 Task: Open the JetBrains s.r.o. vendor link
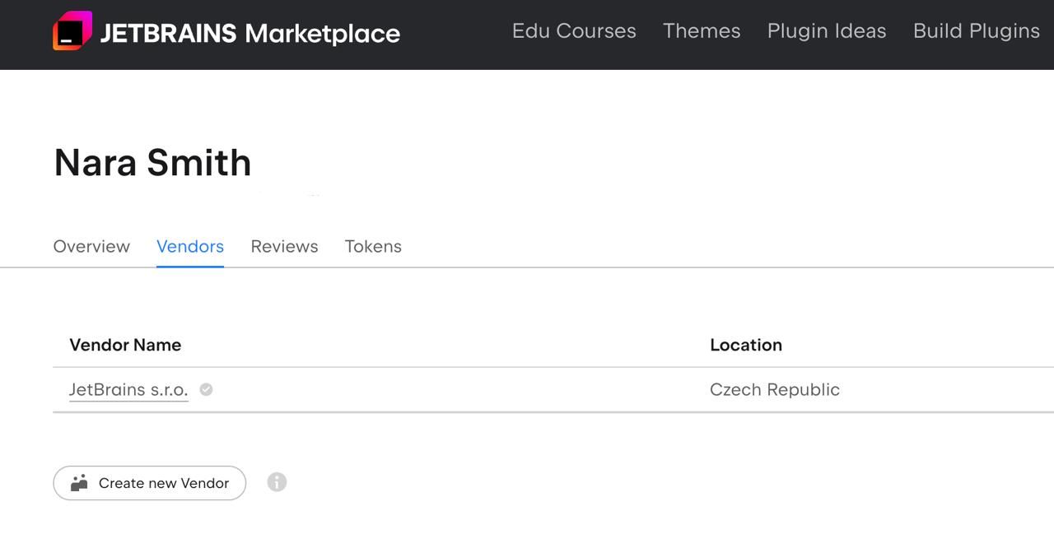[x=128, y=389]
